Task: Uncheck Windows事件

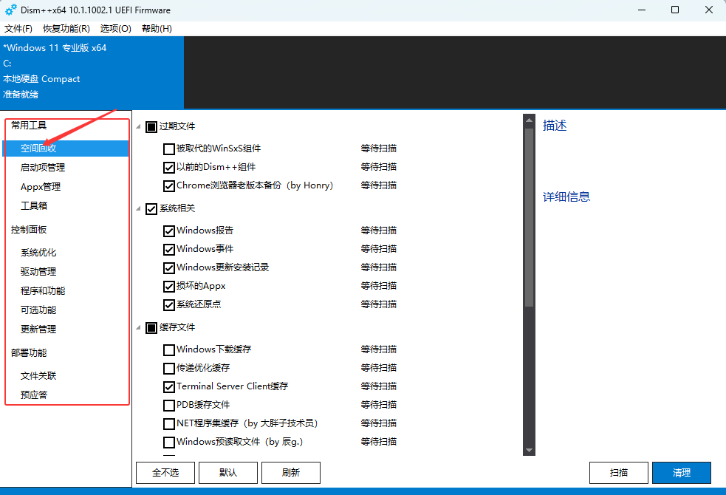Action: click(x=169, y=249)
